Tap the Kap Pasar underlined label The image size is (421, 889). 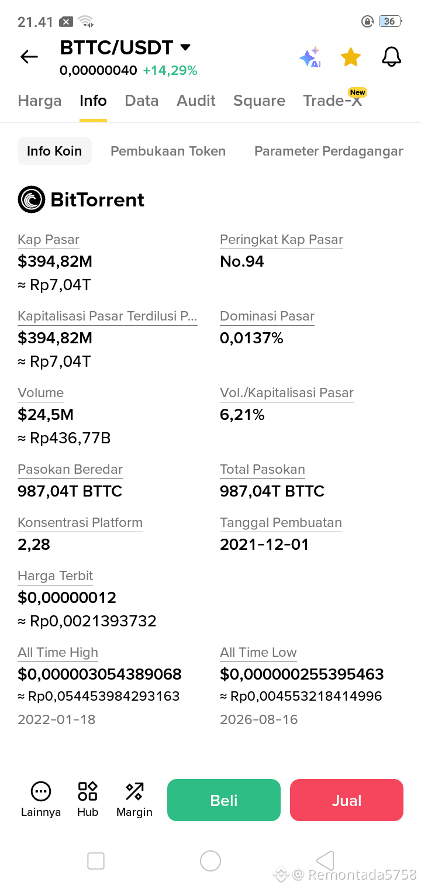coord(49,240)
